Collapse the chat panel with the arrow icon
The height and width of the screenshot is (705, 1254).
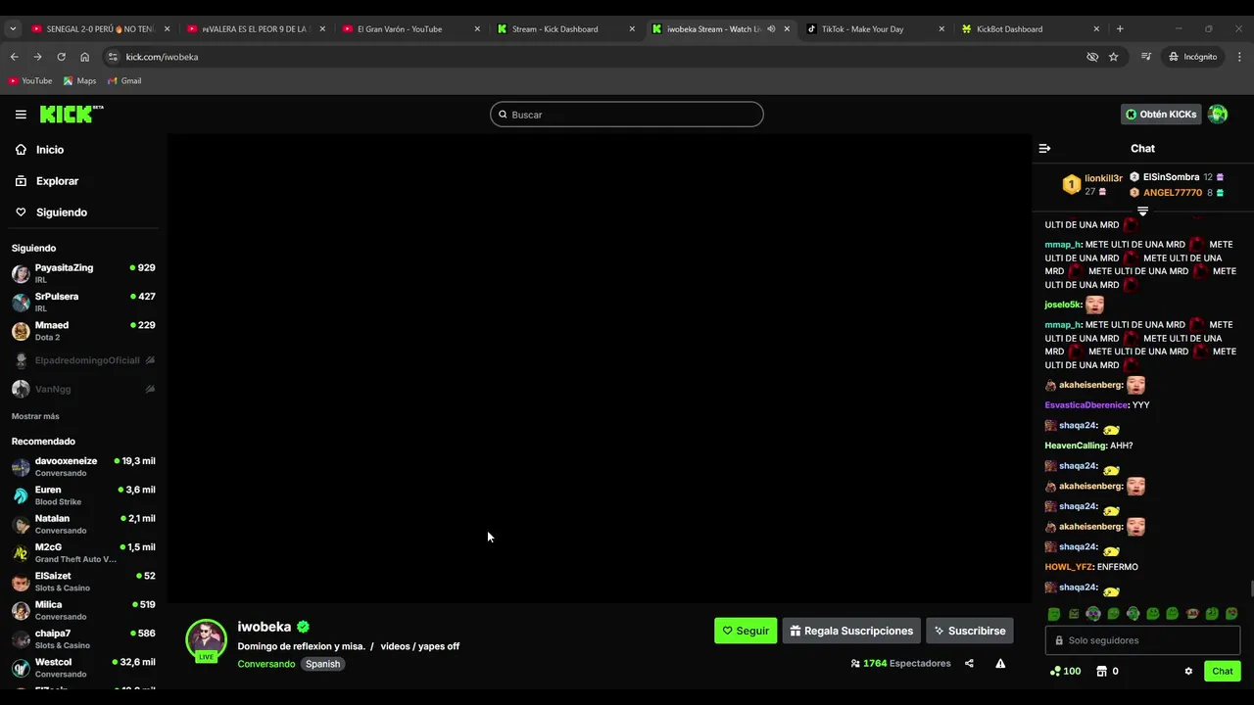[1044, 149]
